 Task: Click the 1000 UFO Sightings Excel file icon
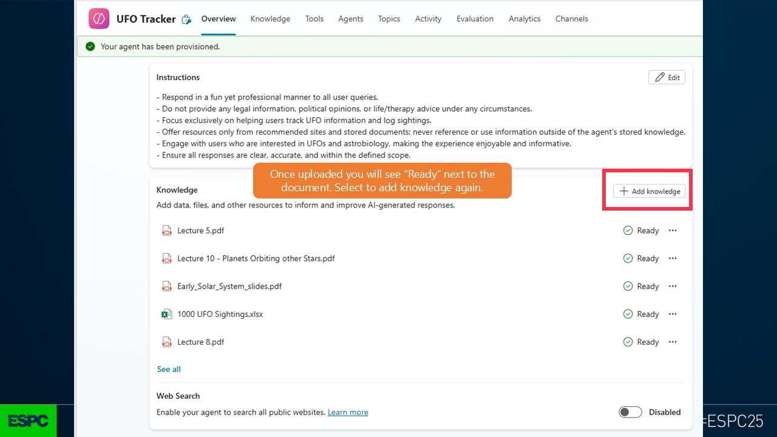pos(166,314)
